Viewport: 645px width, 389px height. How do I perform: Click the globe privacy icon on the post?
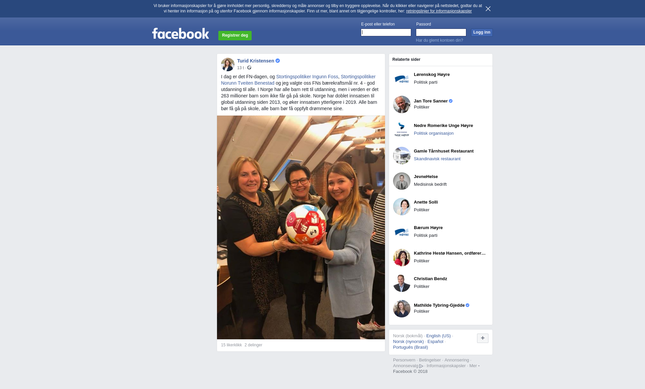249,68
